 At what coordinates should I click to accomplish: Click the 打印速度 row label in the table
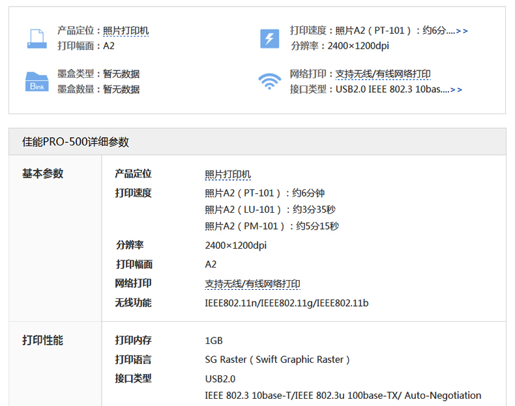(133, 193)
